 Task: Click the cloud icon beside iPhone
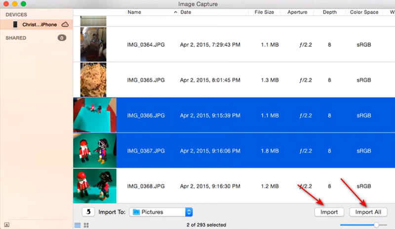pos(65,25)
